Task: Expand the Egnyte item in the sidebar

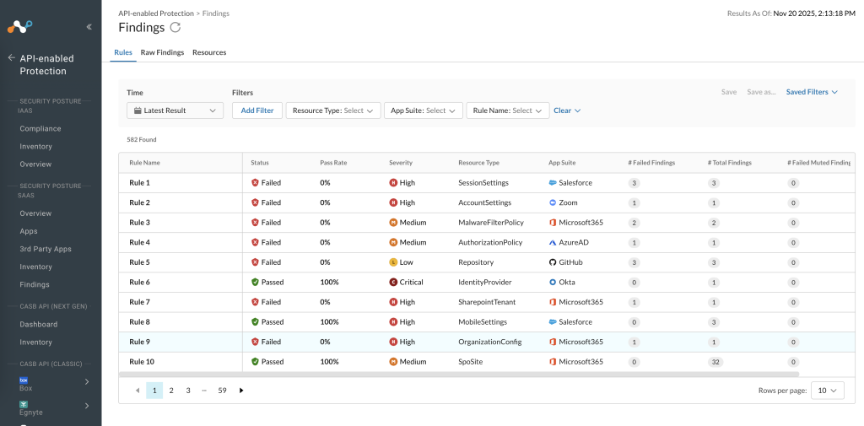Action: [x=87, y=406]
